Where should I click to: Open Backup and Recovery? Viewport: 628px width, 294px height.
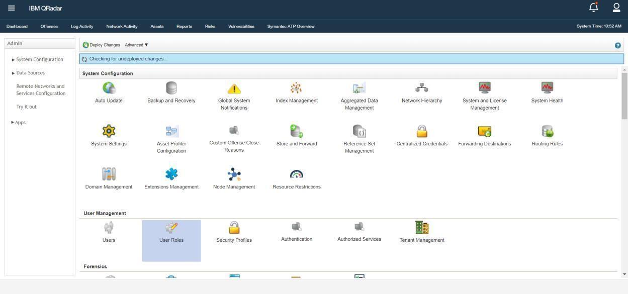(x=171, y=93)
